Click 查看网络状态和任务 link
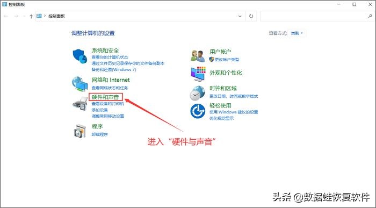The width and height of the screenshot is (376, 208). pos(110,88)
